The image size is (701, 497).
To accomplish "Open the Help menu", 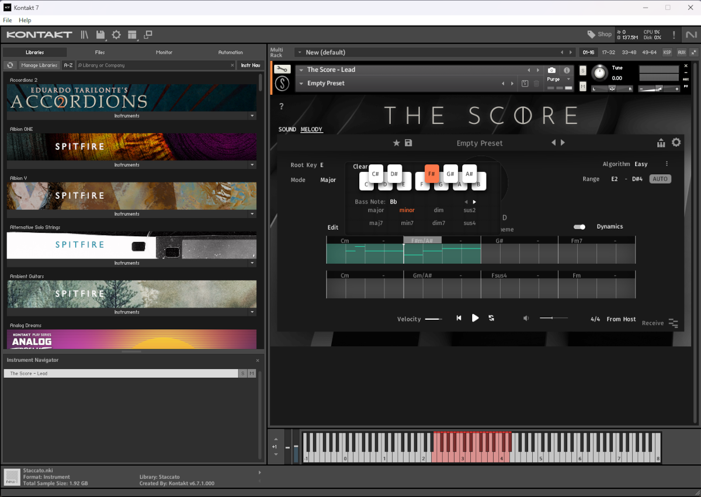I will [x=25, y=20].
